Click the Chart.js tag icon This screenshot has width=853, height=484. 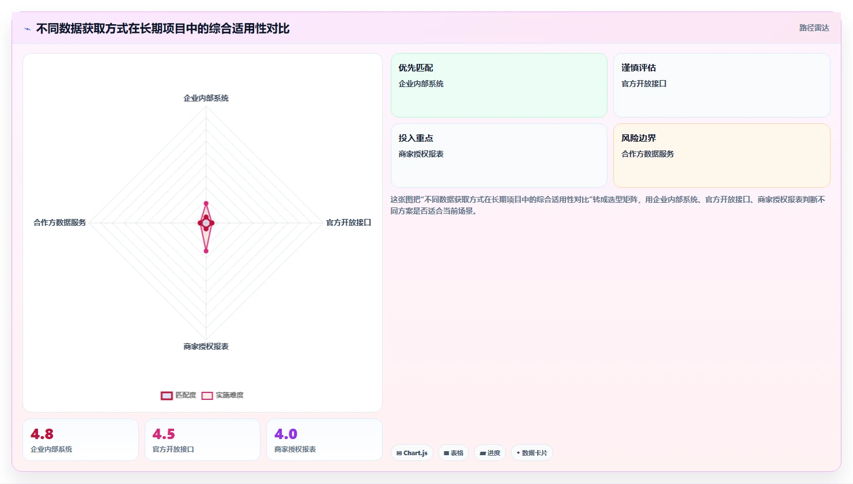click(399, 453)
